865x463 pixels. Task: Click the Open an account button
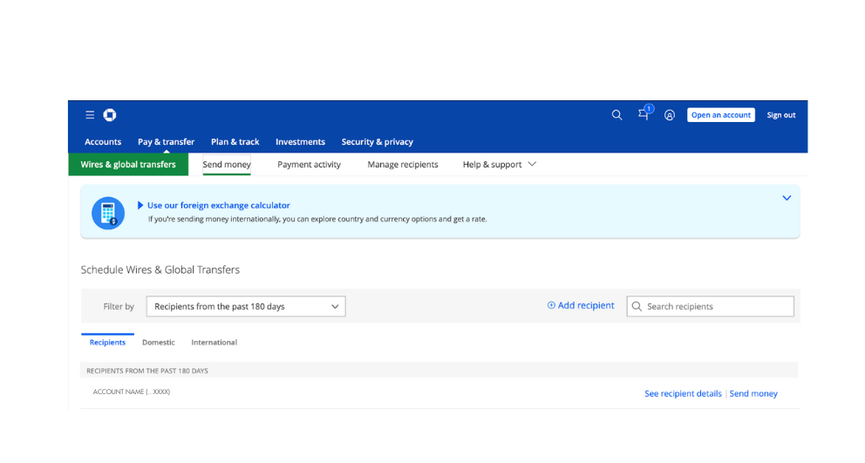[x=720, y=115]
